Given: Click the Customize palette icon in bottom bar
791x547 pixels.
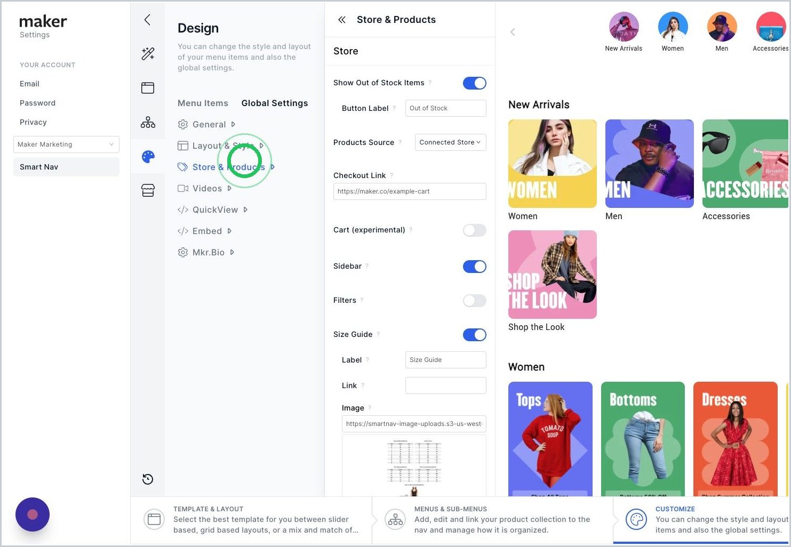Looking at the screenshot, I should click(636, 519).
